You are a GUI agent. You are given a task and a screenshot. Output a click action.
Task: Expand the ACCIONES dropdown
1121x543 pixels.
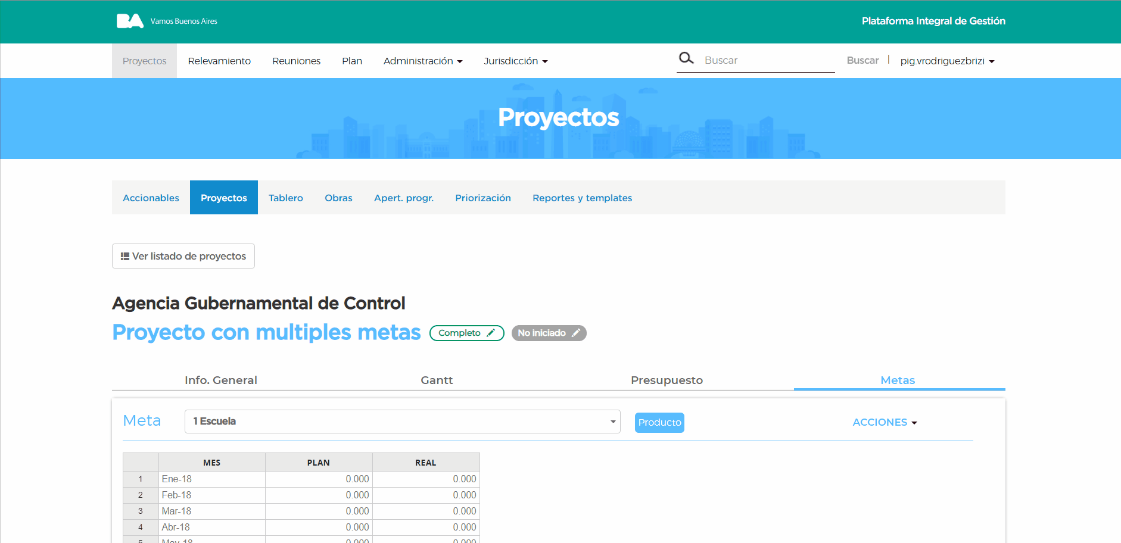pyautogui.click(x=885, y=422)
